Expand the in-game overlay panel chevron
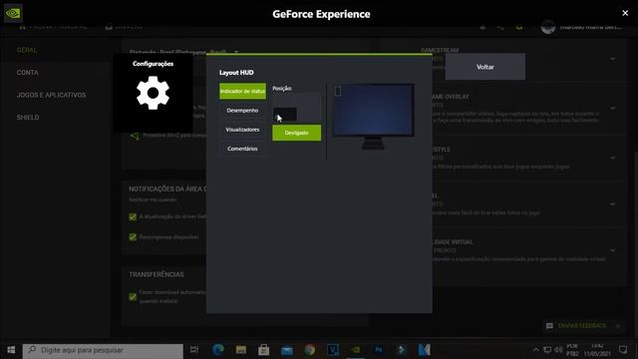 pyautogui.click(x=613, y=109)
